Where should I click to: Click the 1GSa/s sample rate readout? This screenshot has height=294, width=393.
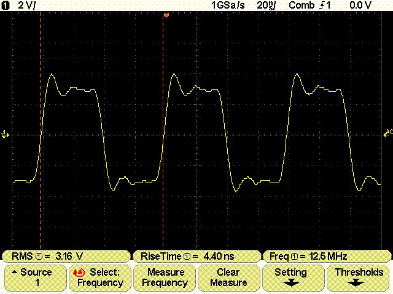click(228, 6)
